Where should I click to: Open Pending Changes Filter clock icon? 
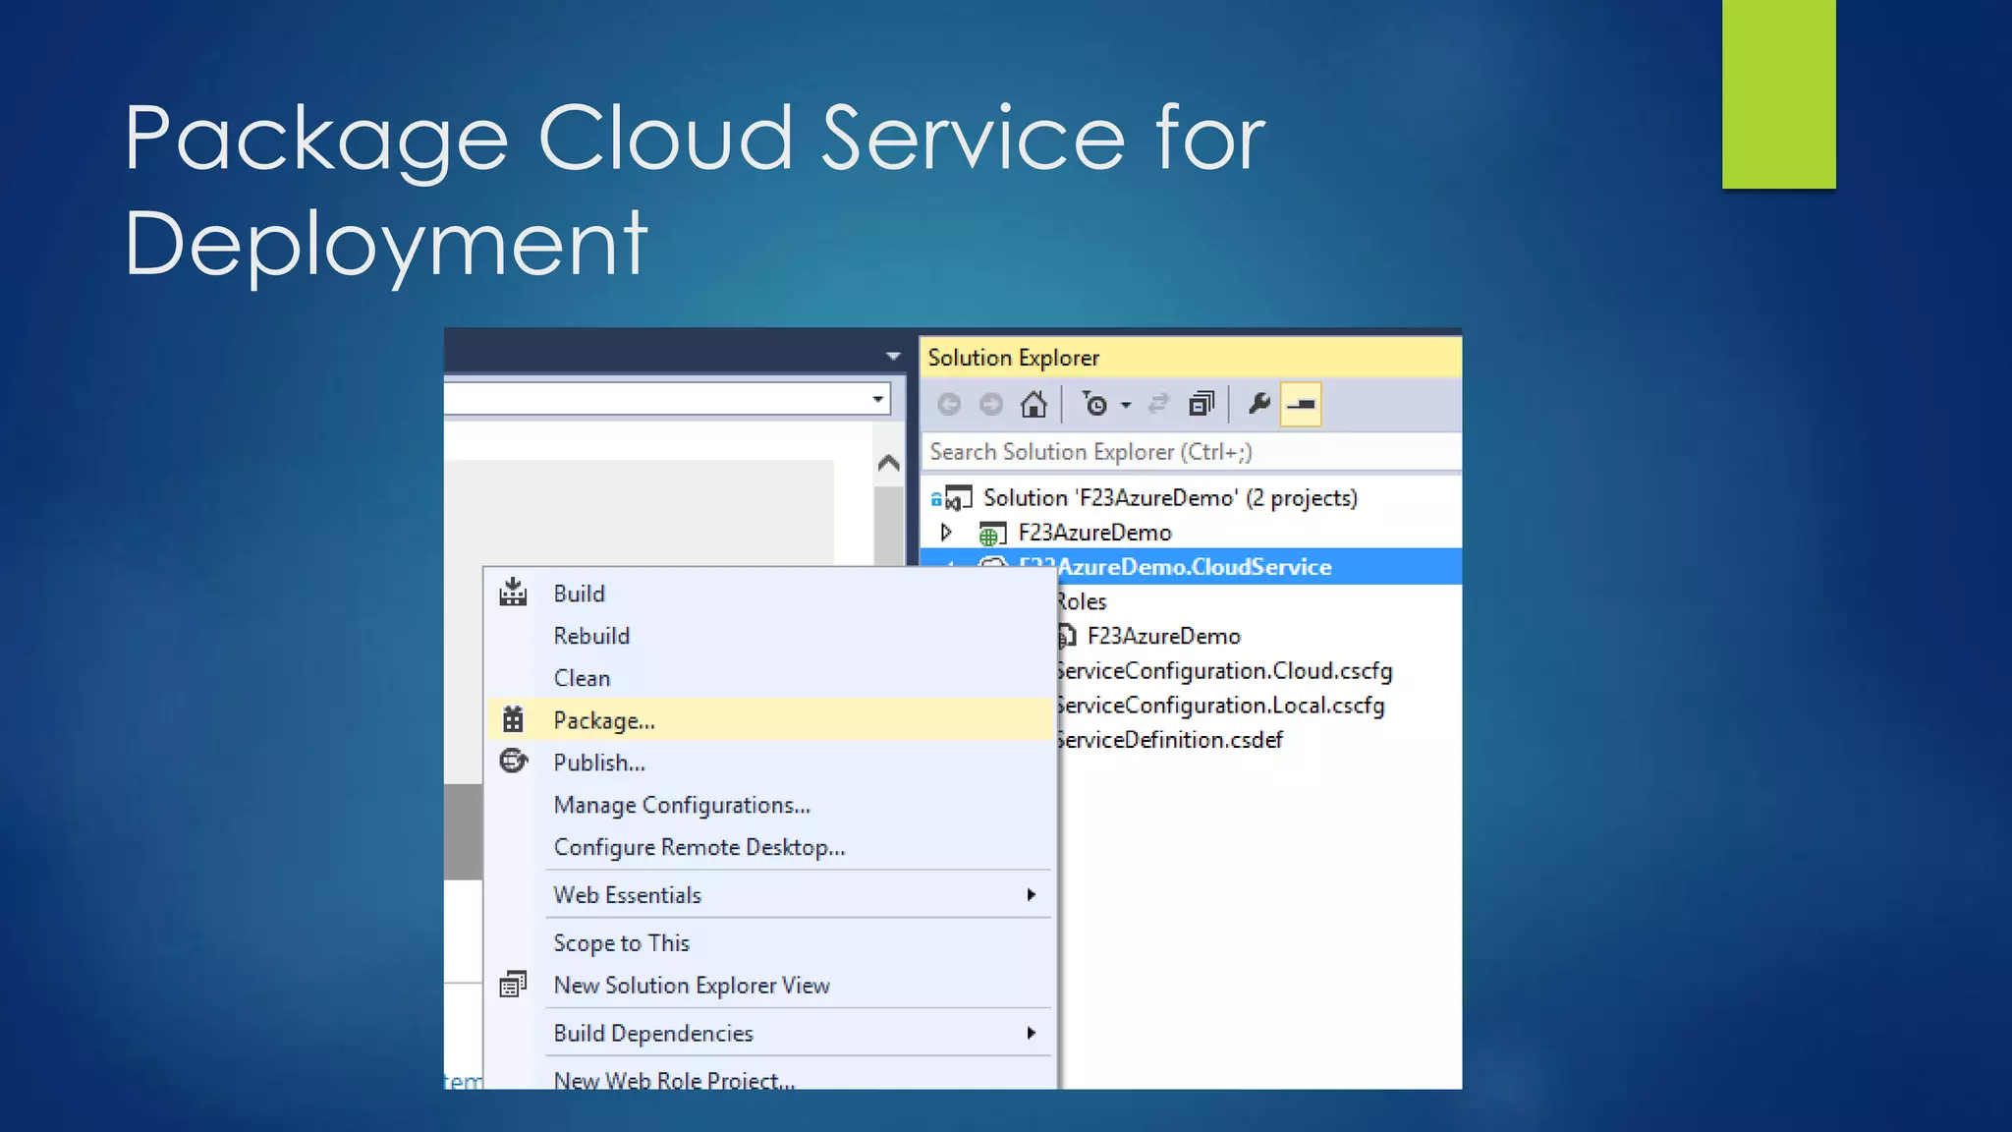(1094, 404)
